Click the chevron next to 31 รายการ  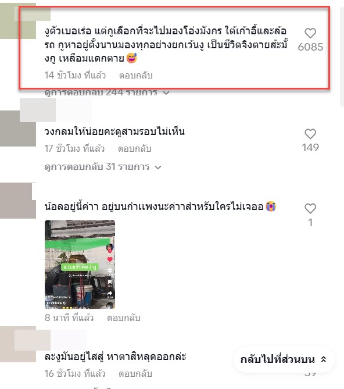point(158,167)
